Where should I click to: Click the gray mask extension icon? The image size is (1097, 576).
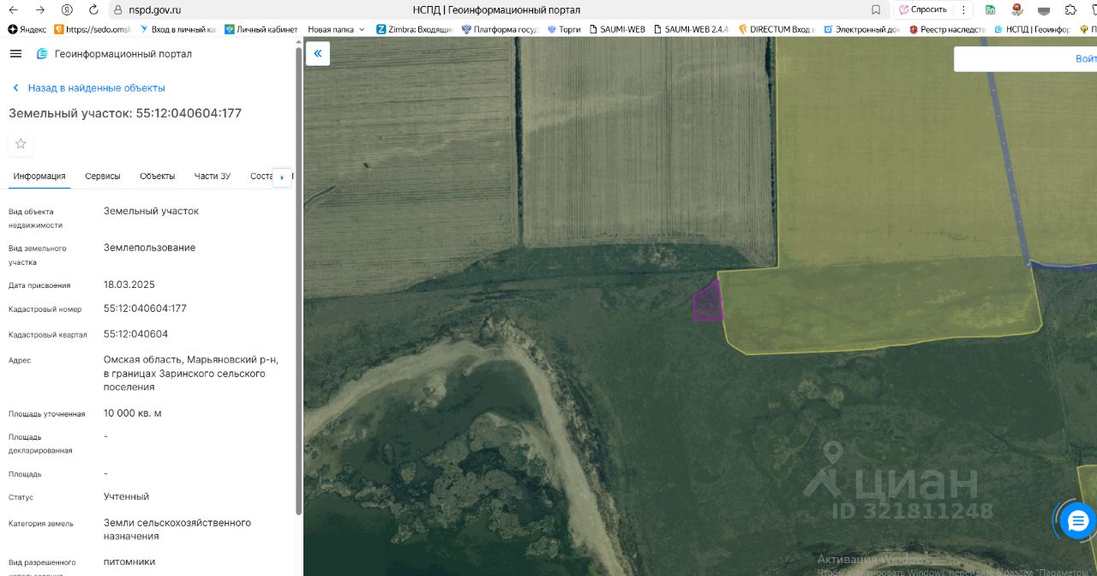click(x=1044, y=10)
